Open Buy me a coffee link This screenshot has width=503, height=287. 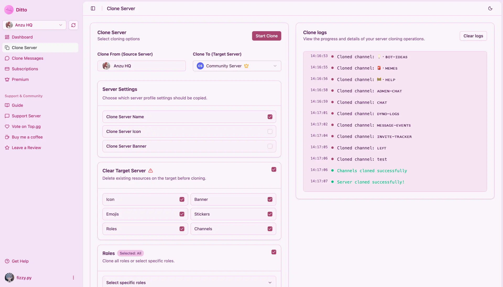tap(40, 137)
